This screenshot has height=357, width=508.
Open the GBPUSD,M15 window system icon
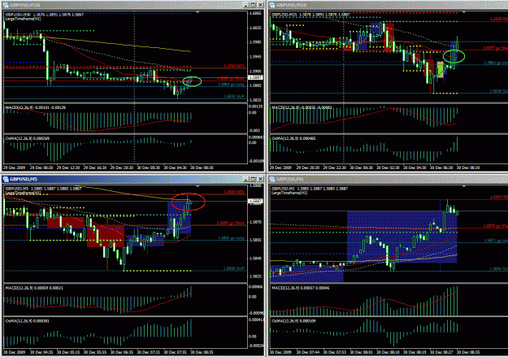tap(272, 5)
